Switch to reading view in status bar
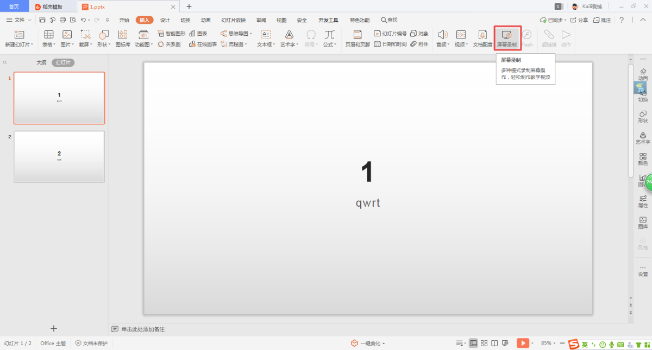The width and height of the screenshot is (652, 350). click(494, 343)
